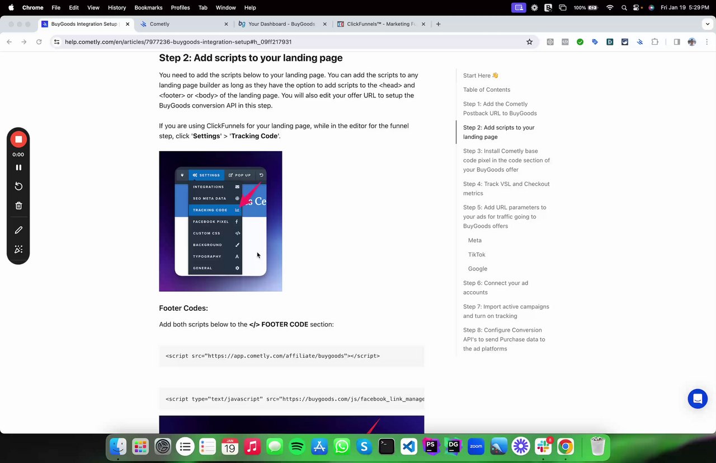Open Spotlight search in menu bar

pyautogui.click(x=624, y=8)
